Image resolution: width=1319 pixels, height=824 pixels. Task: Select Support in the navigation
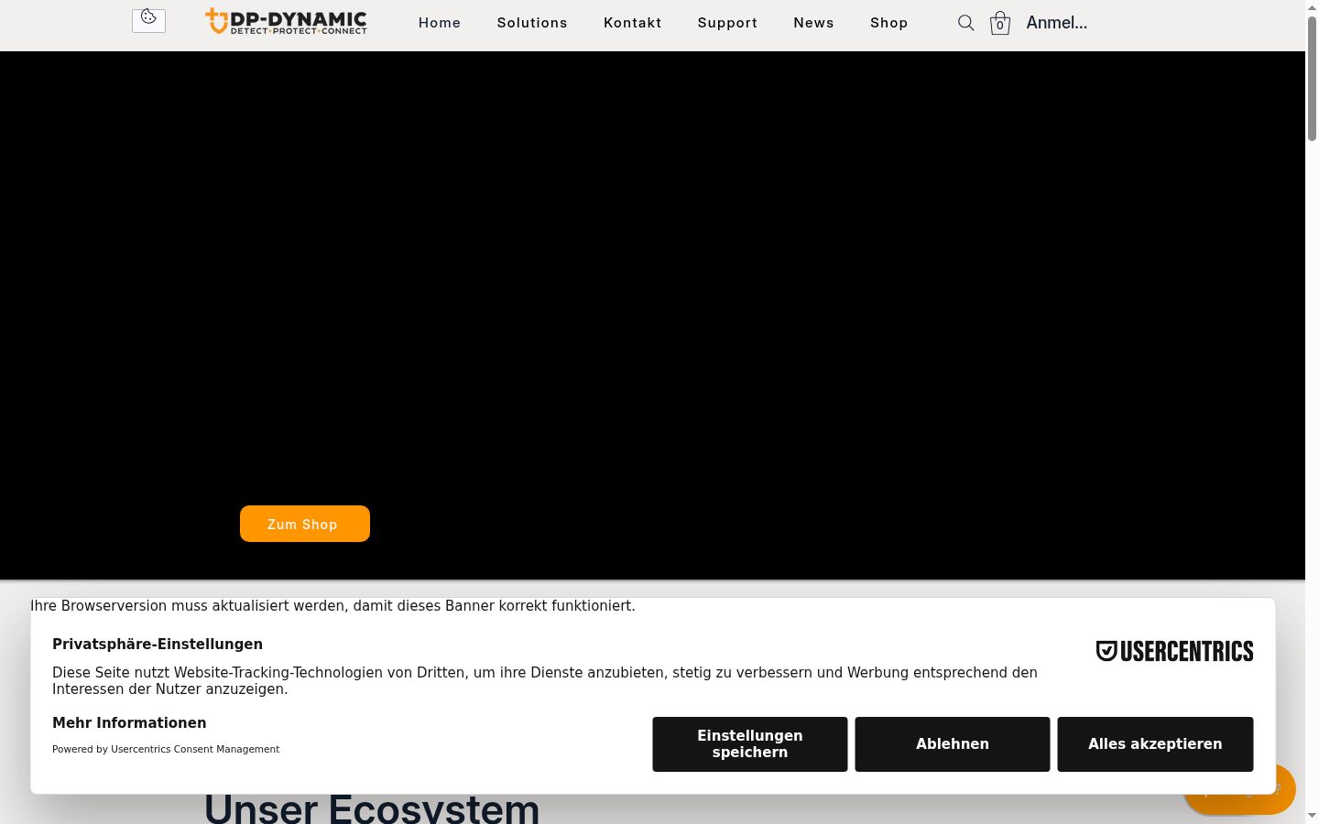727,23
